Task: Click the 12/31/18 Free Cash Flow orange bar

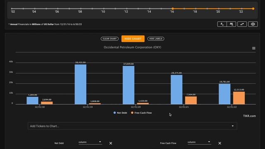Action: pyautogui.click(x=47, y=103)
